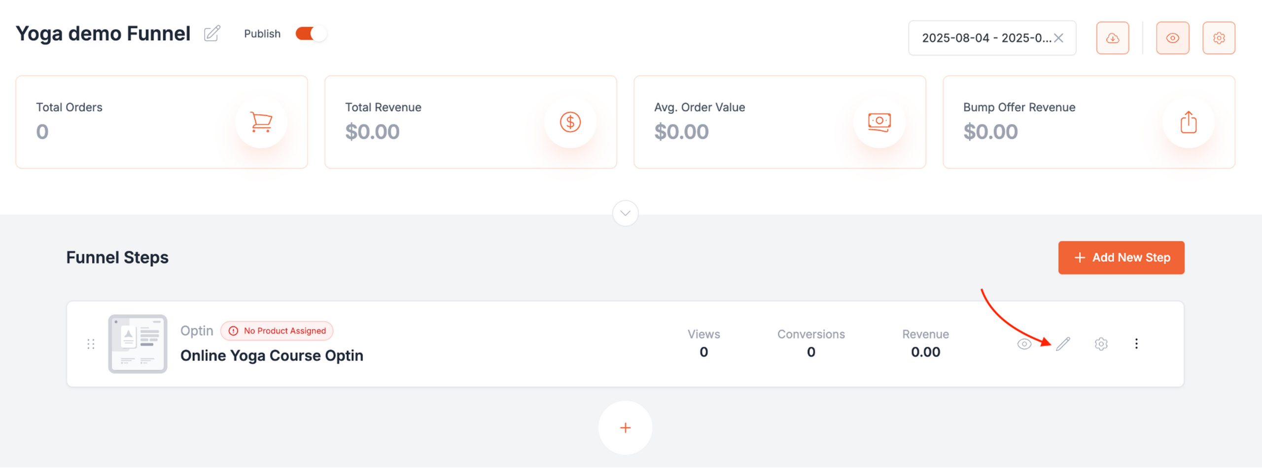Open the three-dot menu for Optin step
The image size is (1262, 468).
click(x=1136, y=344)
